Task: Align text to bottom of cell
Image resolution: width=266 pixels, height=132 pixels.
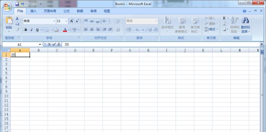Action: tap(97, 21)
